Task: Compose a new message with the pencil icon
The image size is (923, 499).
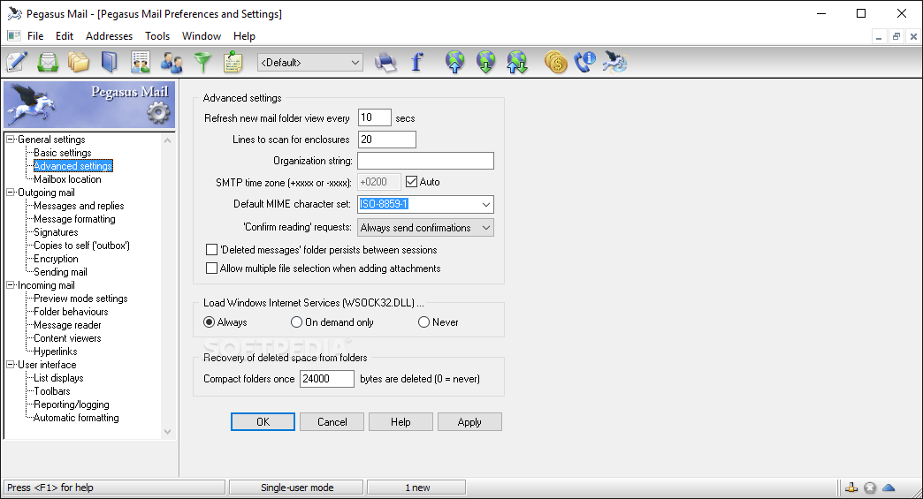Action: (17, 62)
